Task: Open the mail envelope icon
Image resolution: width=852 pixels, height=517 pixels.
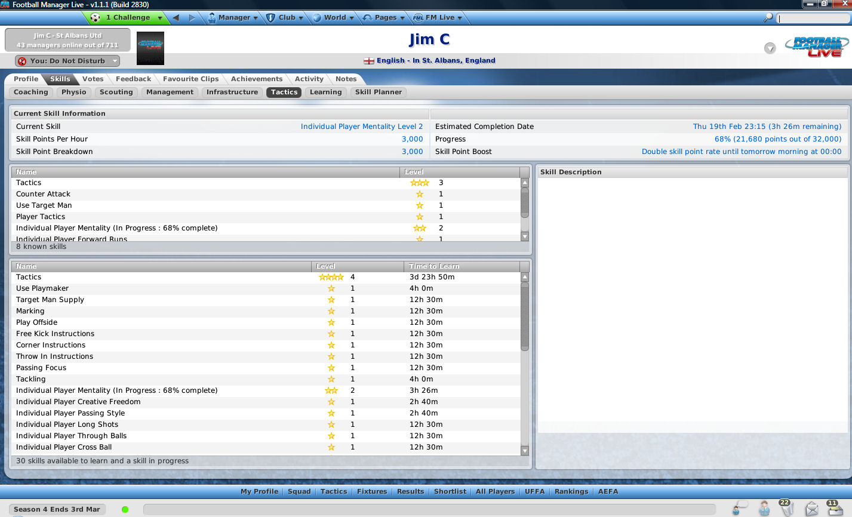Action: (811, 509)
